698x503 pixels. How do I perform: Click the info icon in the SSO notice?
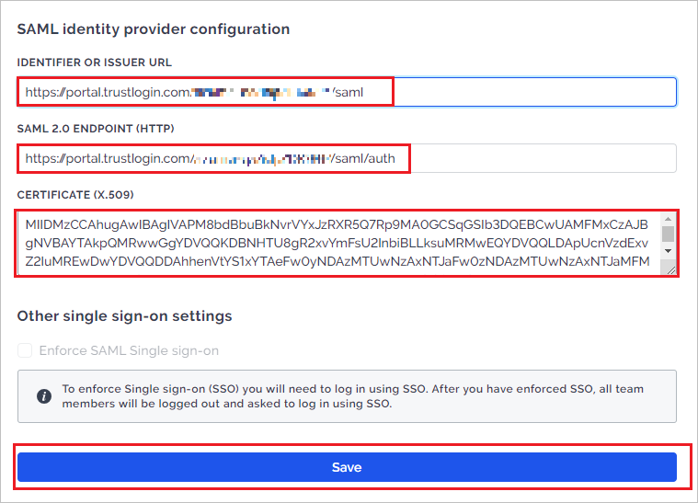coord(43,395)
